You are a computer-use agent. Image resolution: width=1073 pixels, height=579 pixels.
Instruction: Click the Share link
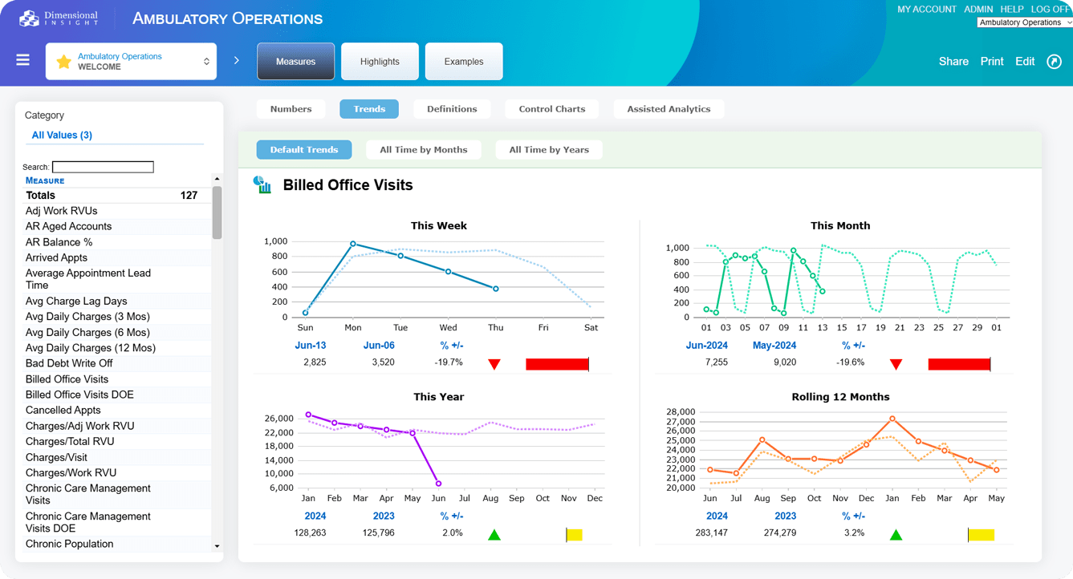(x=953, y=62)
